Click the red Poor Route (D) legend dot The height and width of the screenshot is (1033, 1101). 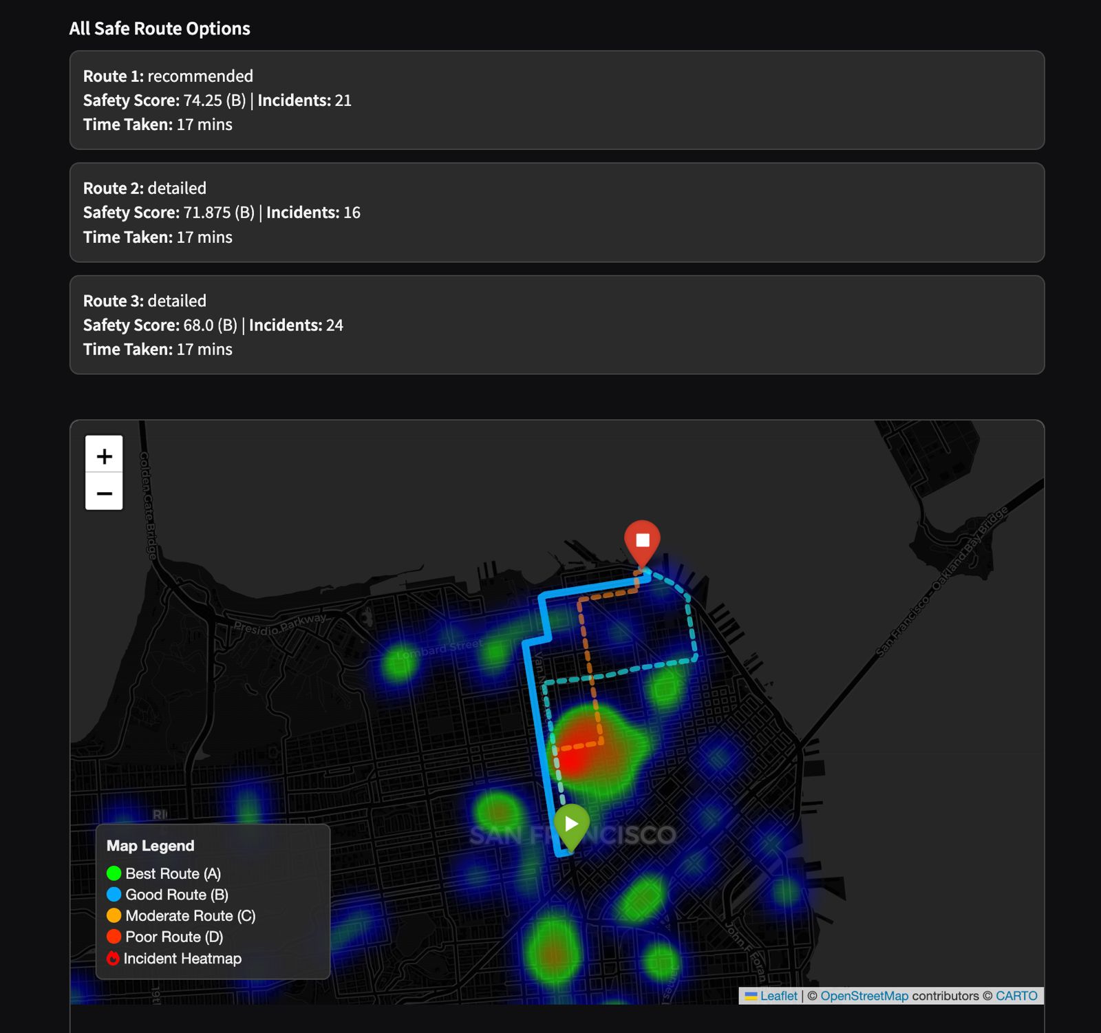114,937
